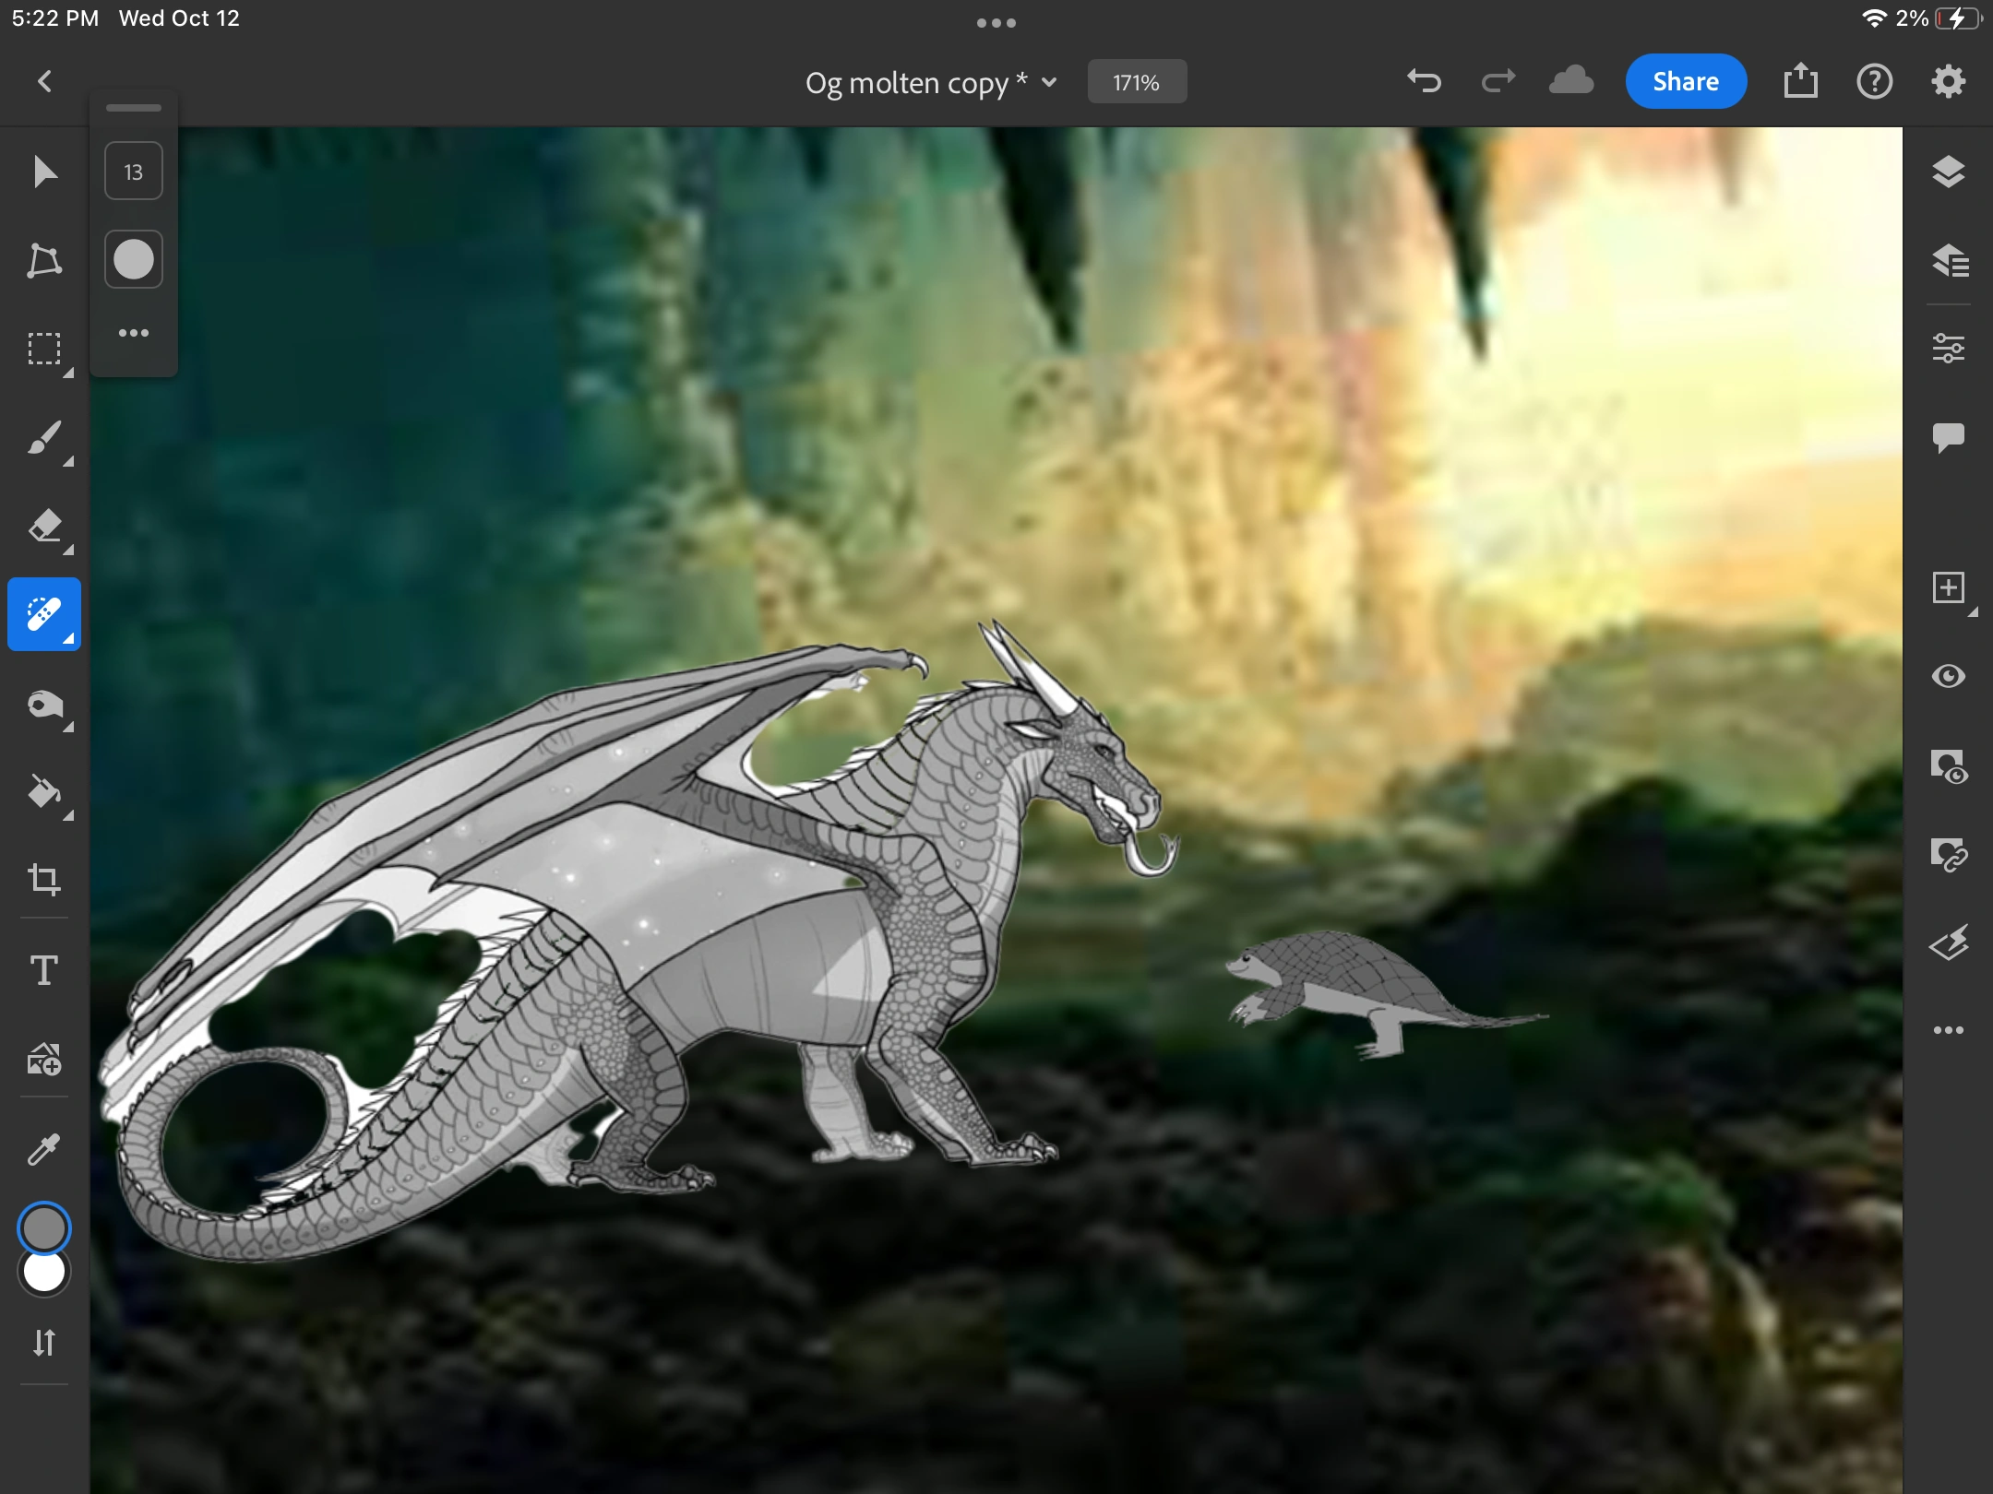The height and width of the screenshot is (1494, 1993).
Task: Choose the Crop tool
Action: tap(43, 880)
